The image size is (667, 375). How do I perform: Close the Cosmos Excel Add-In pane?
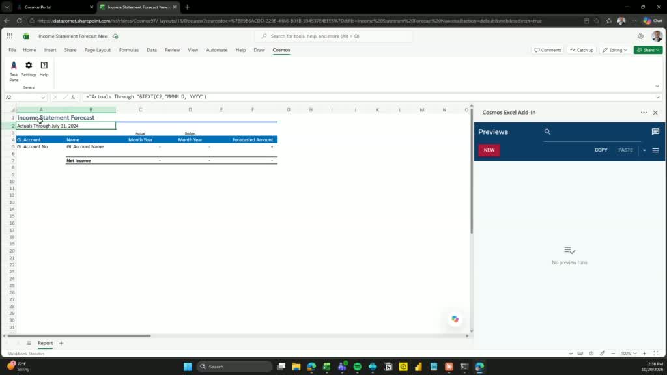click(655, 112)
